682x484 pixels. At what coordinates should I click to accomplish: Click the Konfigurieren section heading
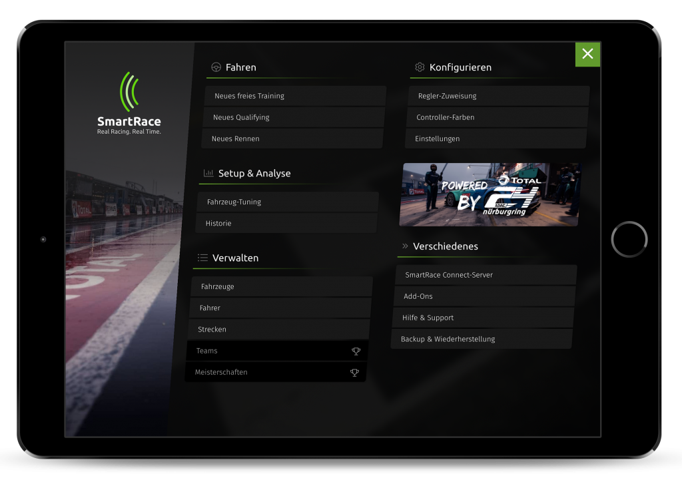pyautogui.click(x=461, y=67)
